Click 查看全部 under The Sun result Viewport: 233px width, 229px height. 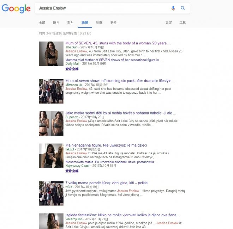(x=72, y=69)
